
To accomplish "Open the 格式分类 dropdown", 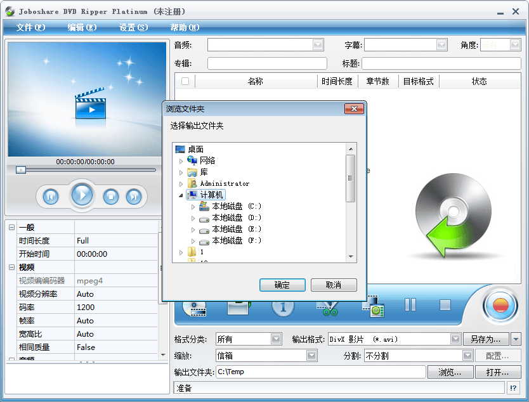I will [x=276, y=339].
